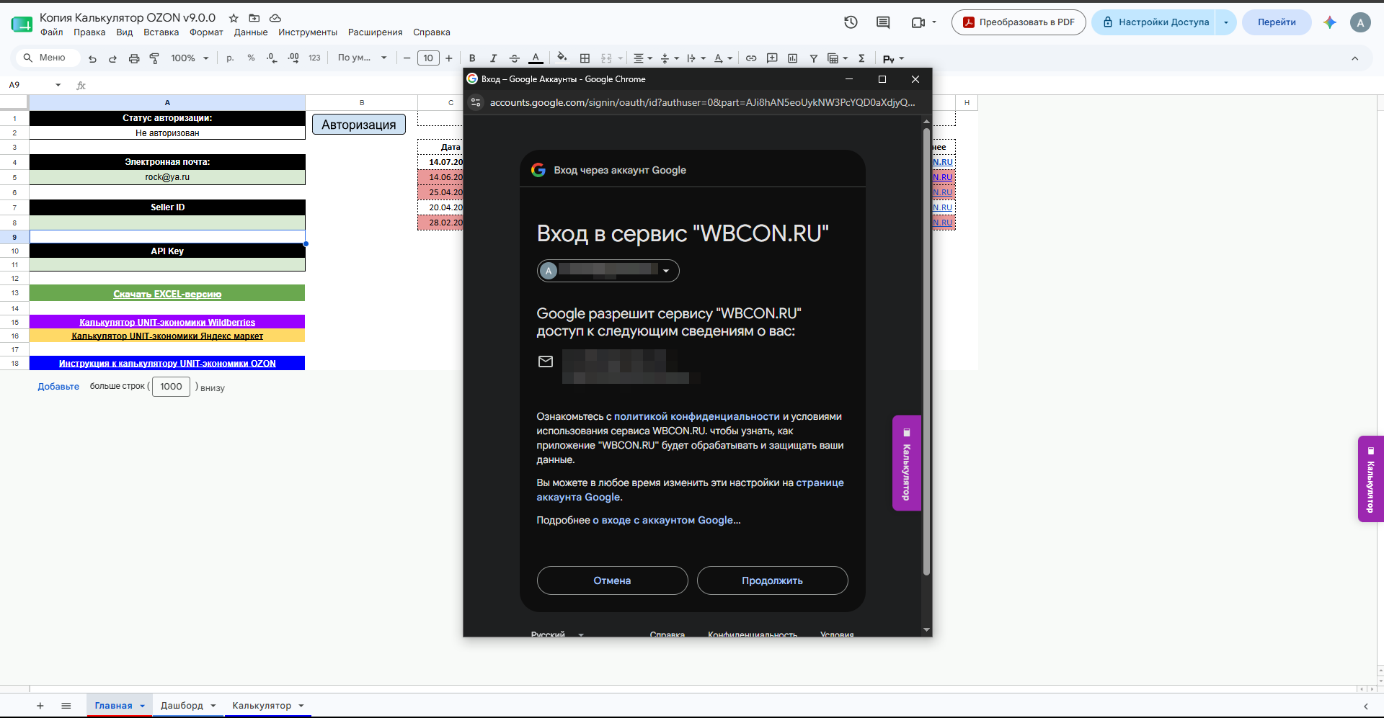Toggle strikethrough formatting
Image resolution: width=1384 pixels, height=718 pixels.
pos(514,58)
